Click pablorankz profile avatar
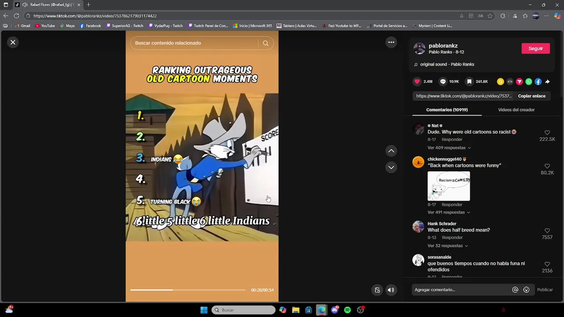Image resolution: width=564 pixels, height=317 pixels. coord(419,48)
